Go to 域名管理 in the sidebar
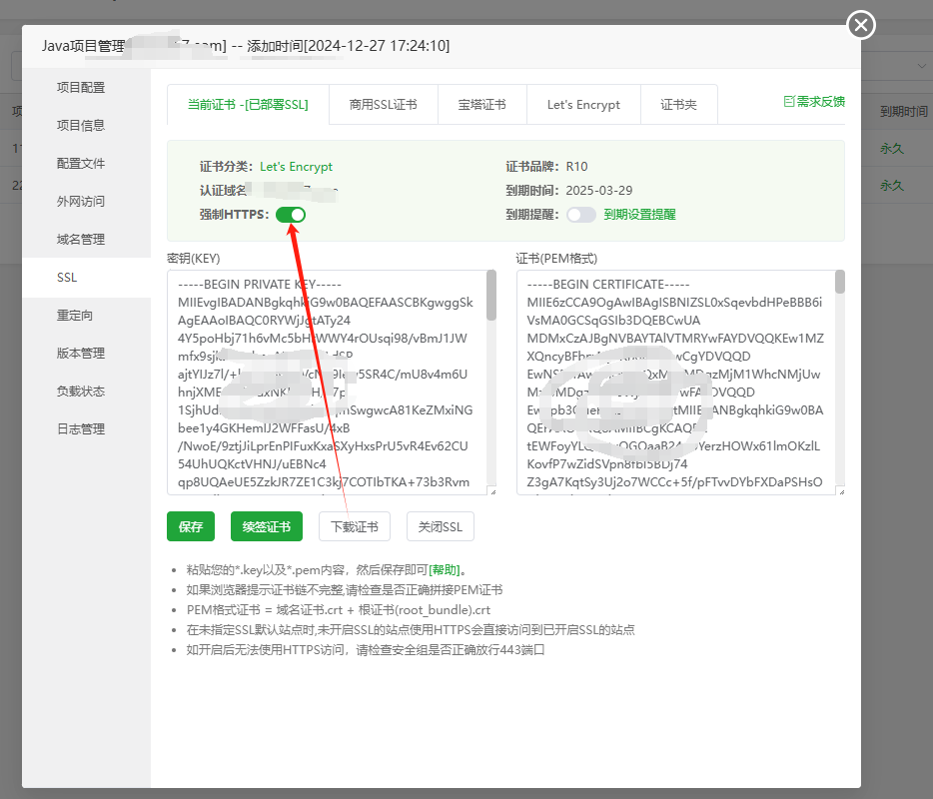 81,240
